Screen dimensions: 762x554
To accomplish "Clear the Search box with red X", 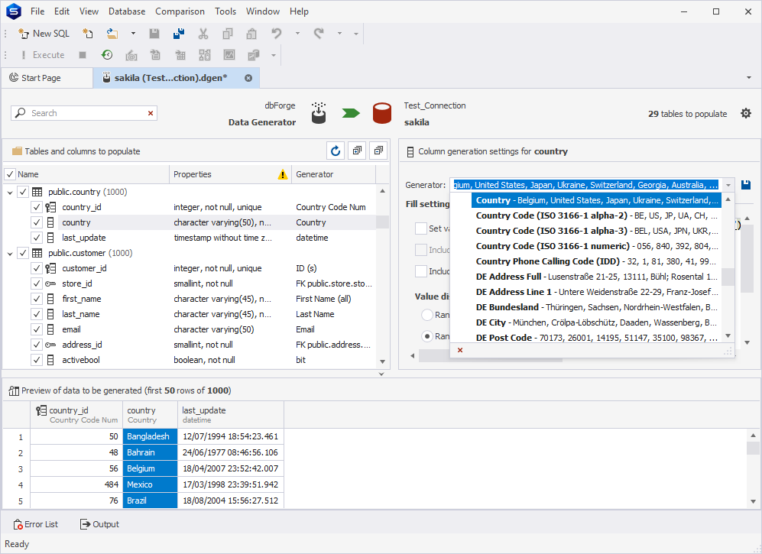I will [x=151, y=113].
